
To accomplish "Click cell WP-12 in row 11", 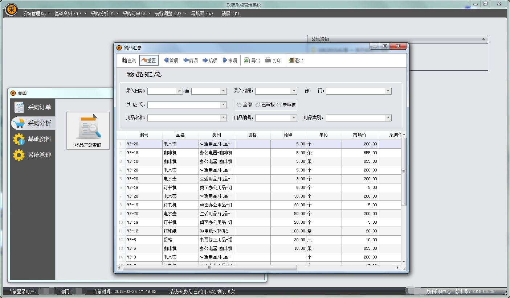I will 144,231.
